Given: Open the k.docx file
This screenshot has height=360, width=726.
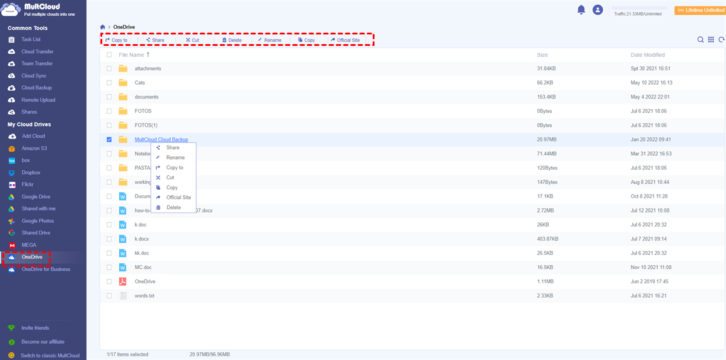Looking at the screenshot, I should 141,239.
